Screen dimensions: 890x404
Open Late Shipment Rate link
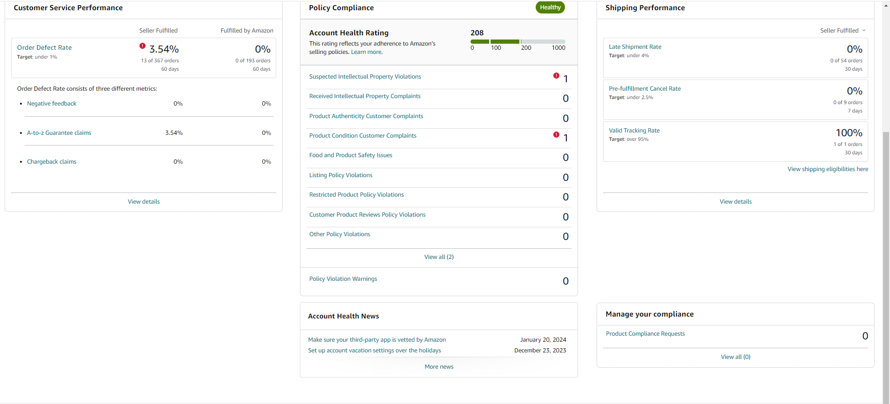coord(635,47)
